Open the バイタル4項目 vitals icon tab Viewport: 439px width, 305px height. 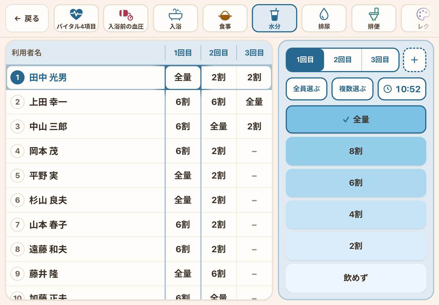(x=76, y=18)
